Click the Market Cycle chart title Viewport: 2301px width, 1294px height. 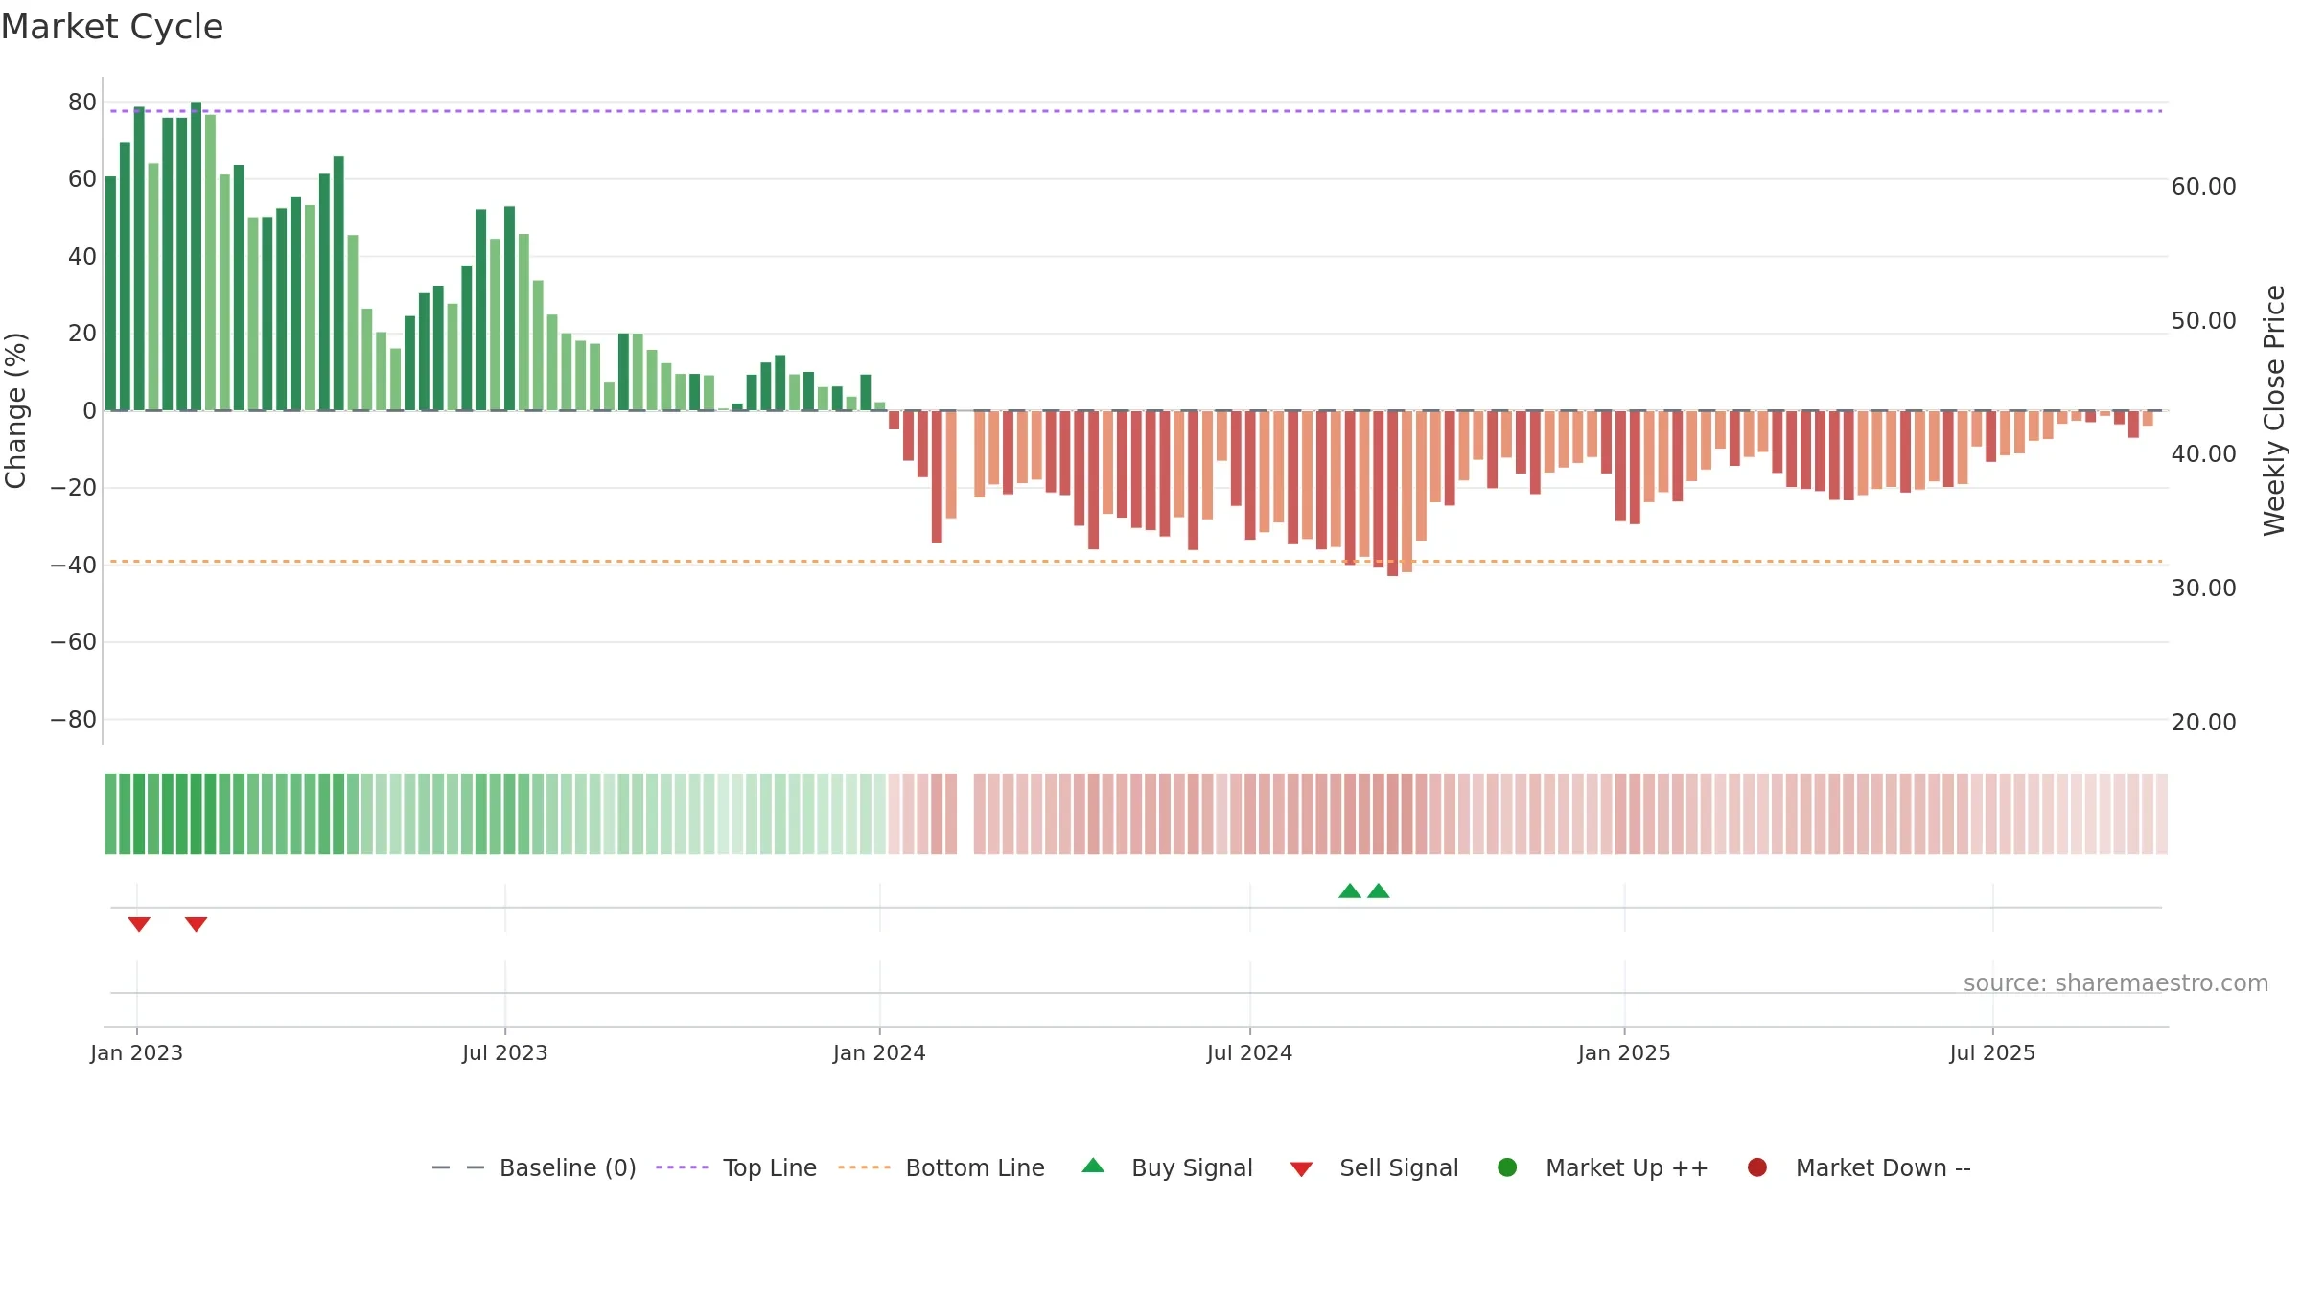click(112, 27)
